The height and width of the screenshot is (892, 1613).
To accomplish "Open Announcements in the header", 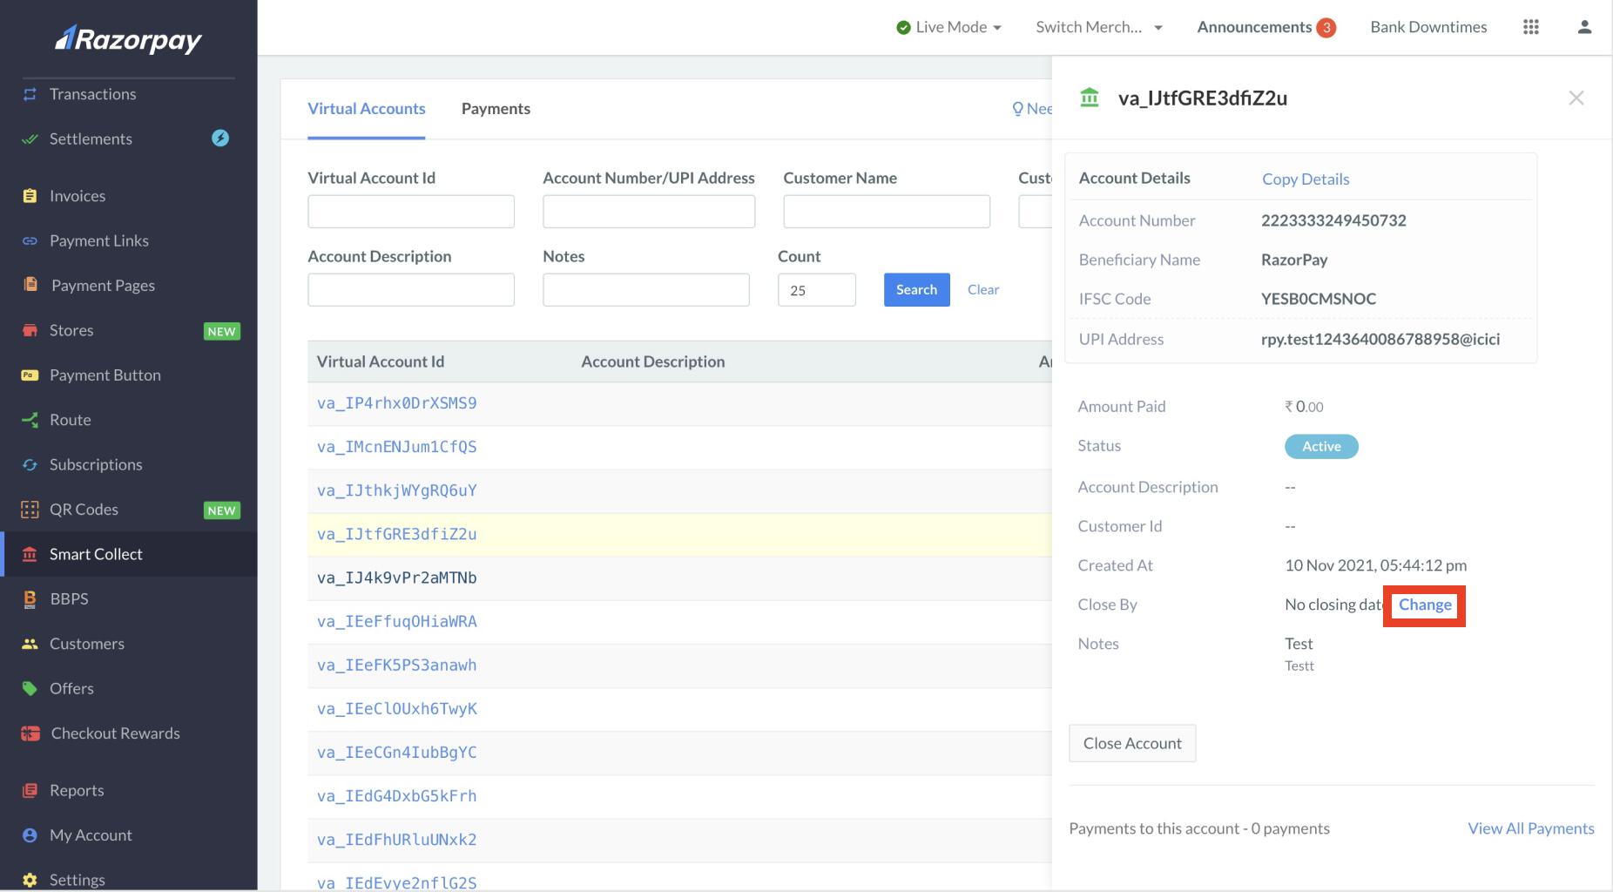I will 1266,27.
